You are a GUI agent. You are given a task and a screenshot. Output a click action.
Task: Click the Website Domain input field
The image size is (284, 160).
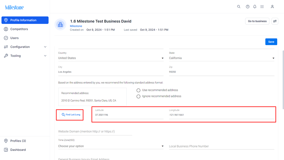(95, 131)
